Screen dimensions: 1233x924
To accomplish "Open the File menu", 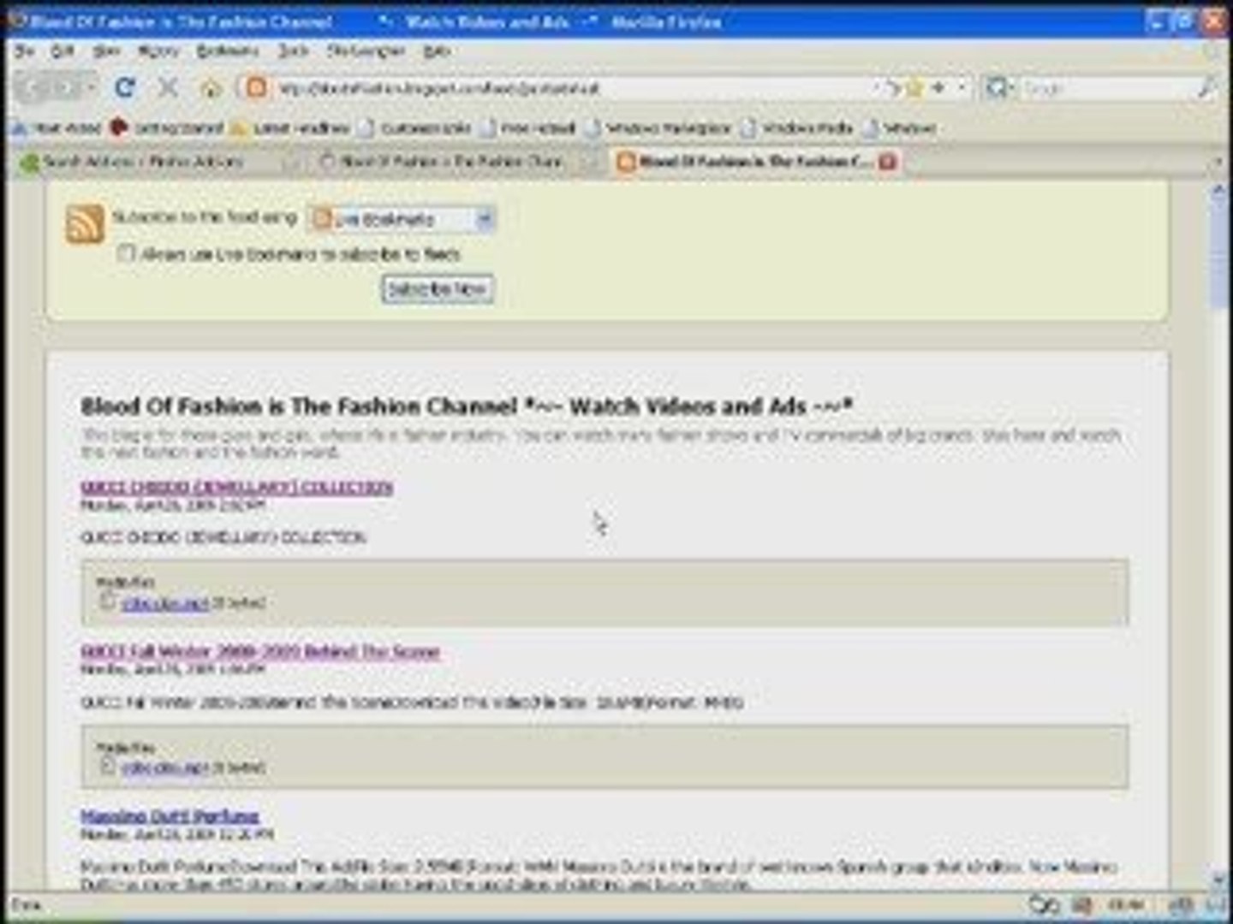I will coord(25,51).
